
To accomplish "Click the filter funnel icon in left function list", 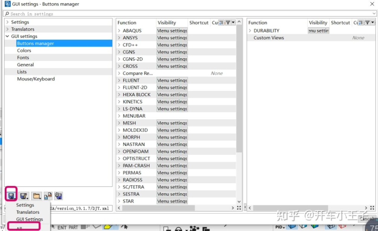I will click(x=228, y=23).
